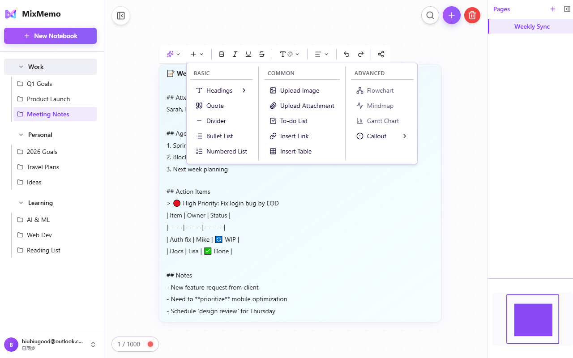Open the search button

430,15
